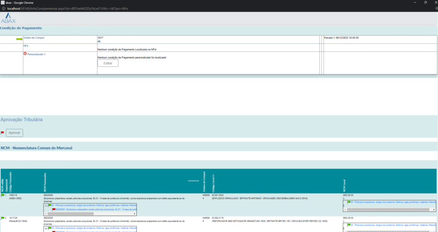Click the >>>>>>>>> column expander in table header
This screenshot has height=232, width=438.
point(194,181)
